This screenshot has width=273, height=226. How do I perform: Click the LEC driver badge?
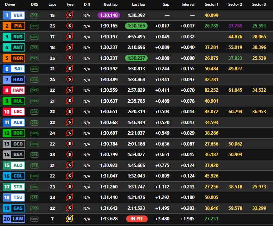click(14, 112)
